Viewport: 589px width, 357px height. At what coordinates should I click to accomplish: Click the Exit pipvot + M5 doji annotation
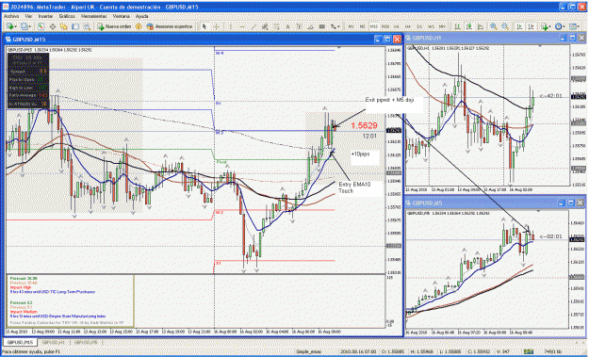pyautogui.click(x=389, y=100)
